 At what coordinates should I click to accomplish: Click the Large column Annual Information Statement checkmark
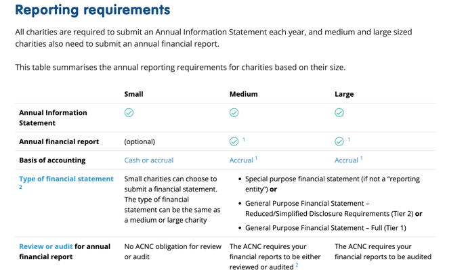point(339,112)
